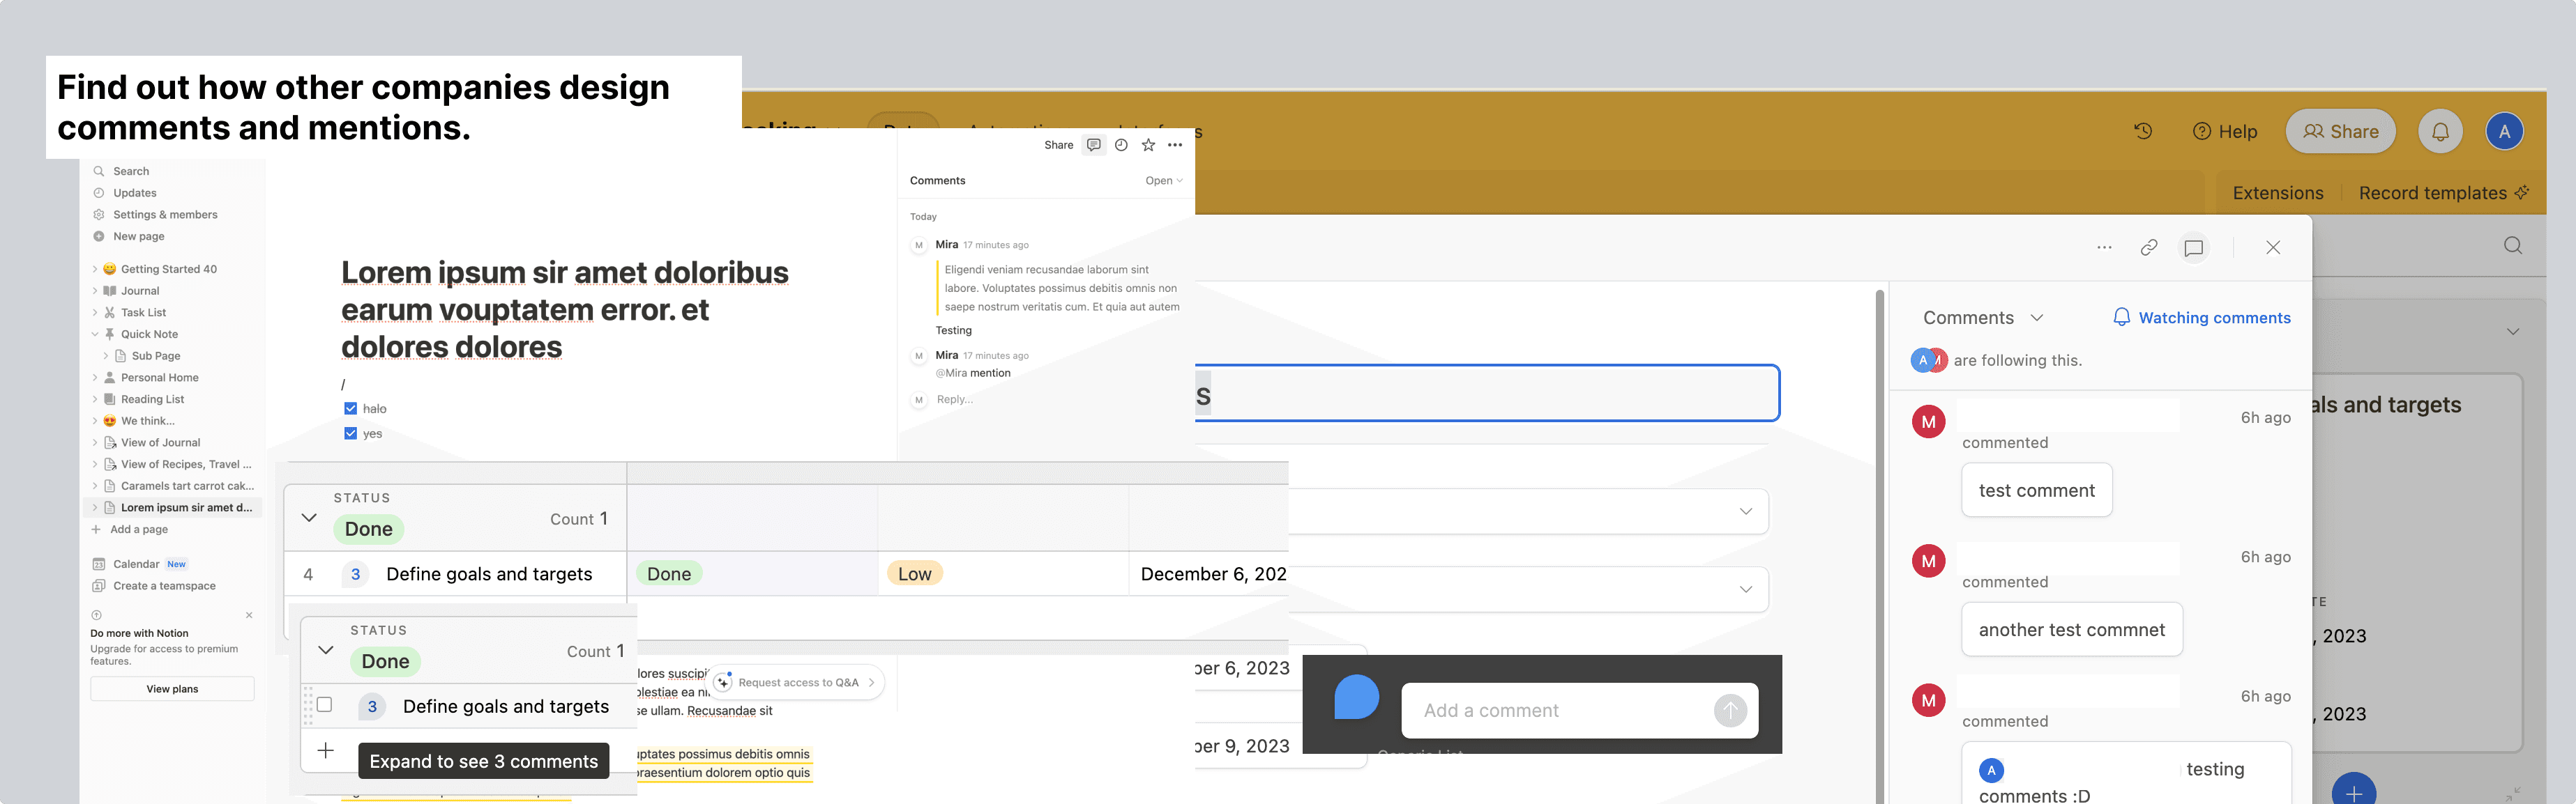This screenshot has width=2576, height=804.
Task: Click the Reply... comment field in Notion
Action: click(955, 399)
